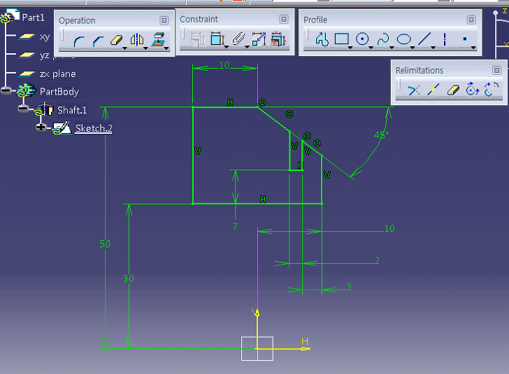Open the Constraint tool dropdown arrow

(227, 47)
